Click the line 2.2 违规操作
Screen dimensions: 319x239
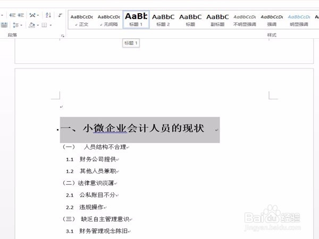point(86,207)
